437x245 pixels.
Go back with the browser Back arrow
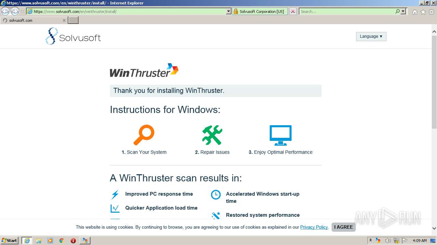coord(5,12)
